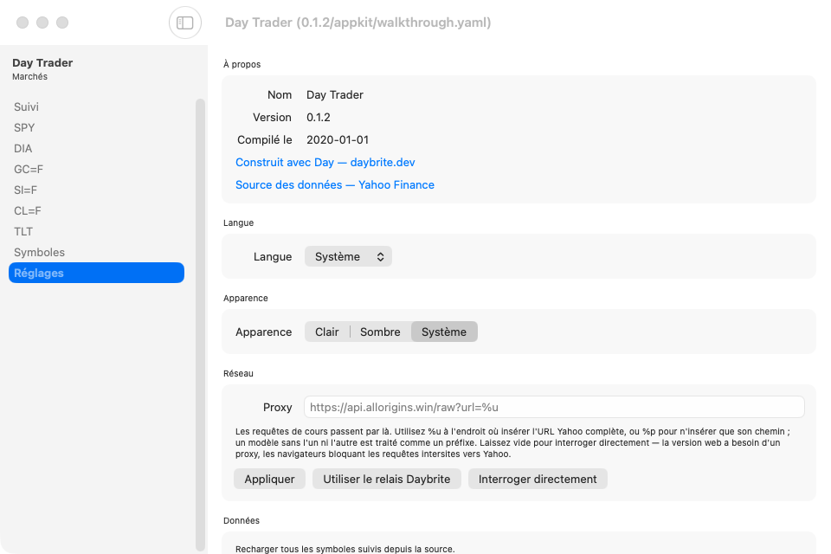This screenshot has height=554, width=831.
Task: Click the Day Trader name value
Action: point(335,95)
